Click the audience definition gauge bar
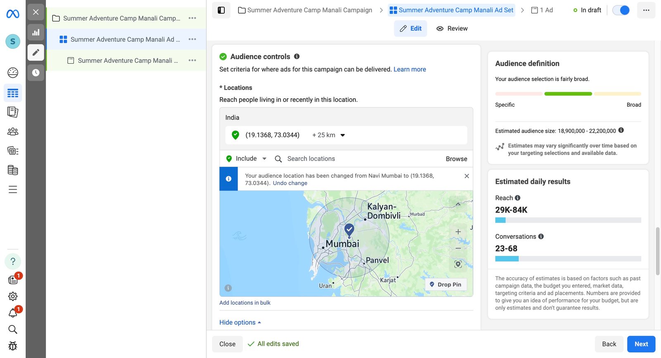The width and height of the screenshot is (661, 358). (x=568, y=94)
